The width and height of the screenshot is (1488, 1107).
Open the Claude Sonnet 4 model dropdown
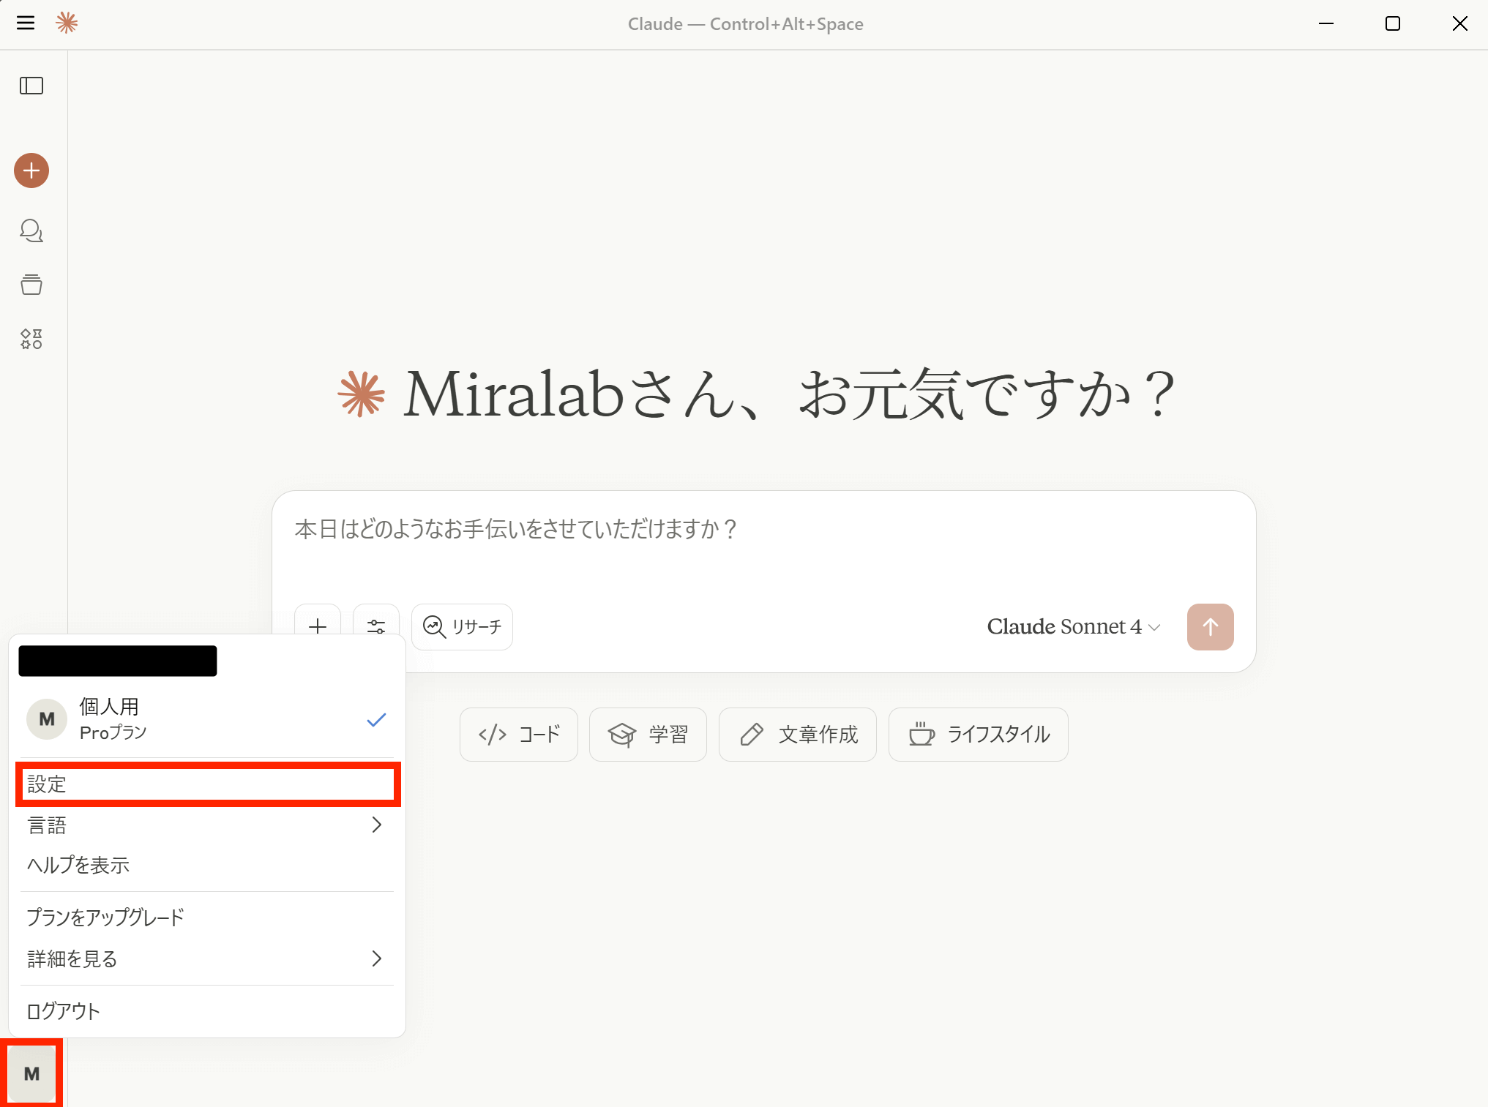[1072, 627]
